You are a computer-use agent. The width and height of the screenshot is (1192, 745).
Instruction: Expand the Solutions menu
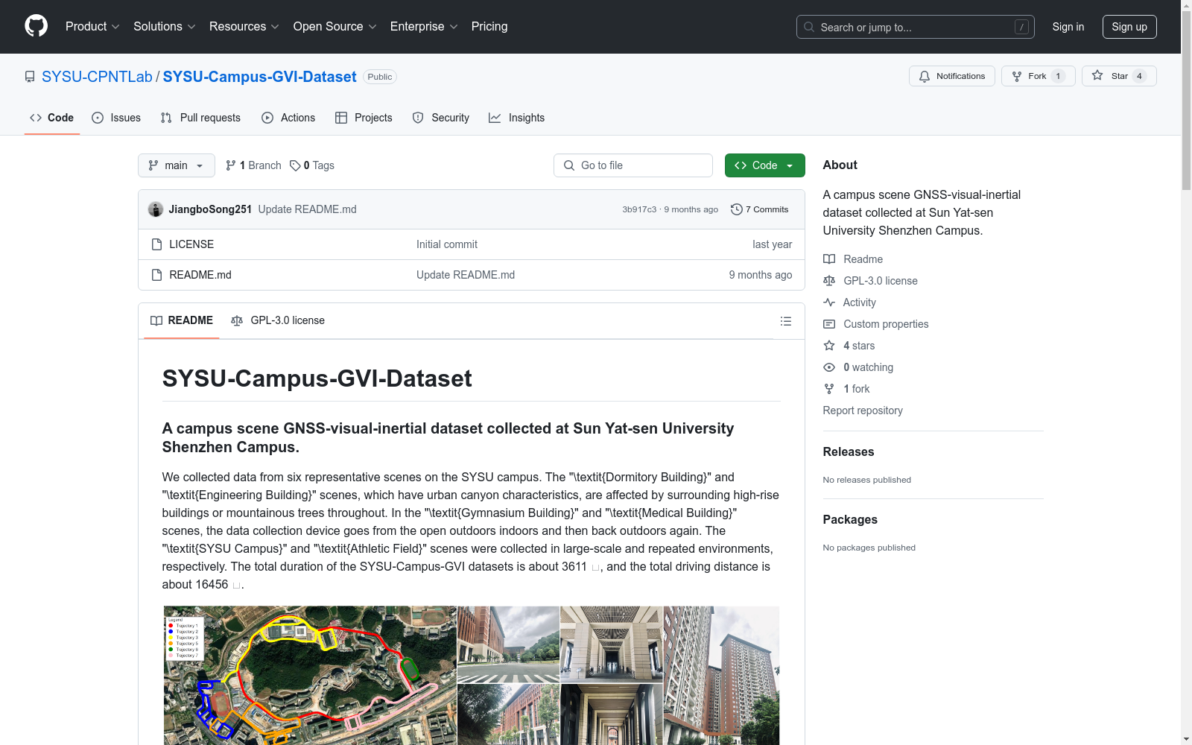164,27
